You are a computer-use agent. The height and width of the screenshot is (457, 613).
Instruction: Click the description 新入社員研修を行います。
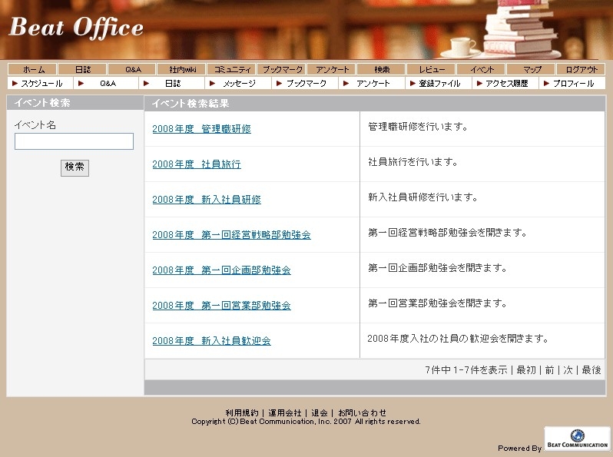(x=422, y=197)
